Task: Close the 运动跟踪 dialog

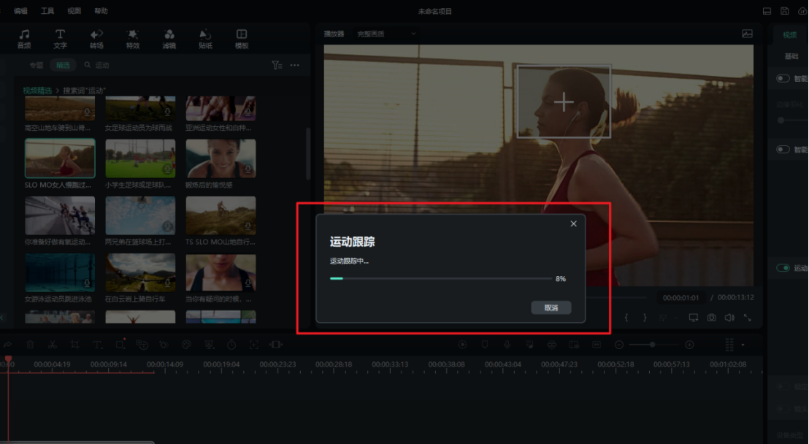Action: [x=573, y=223]
